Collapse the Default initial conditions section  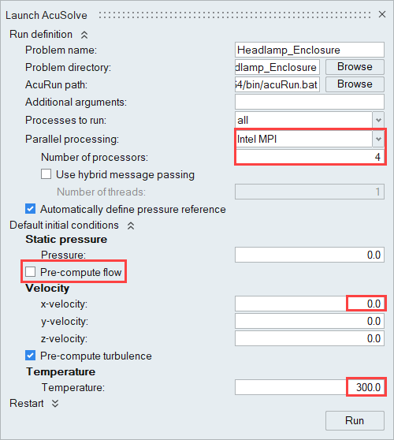click(131, 226)
